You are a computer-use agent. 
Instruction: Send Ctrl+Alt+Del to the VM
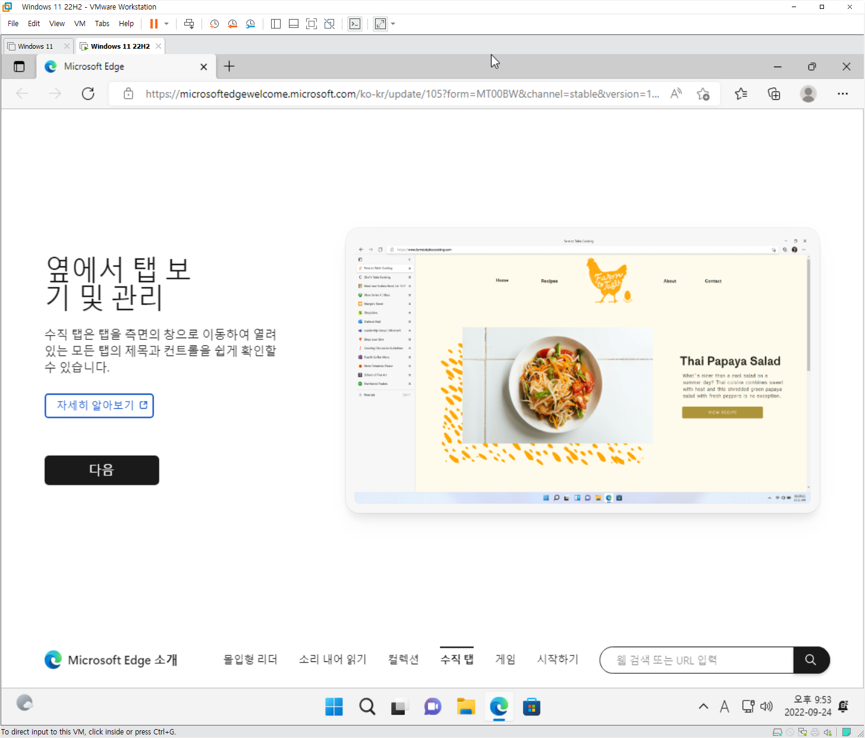tap(189, 24)
